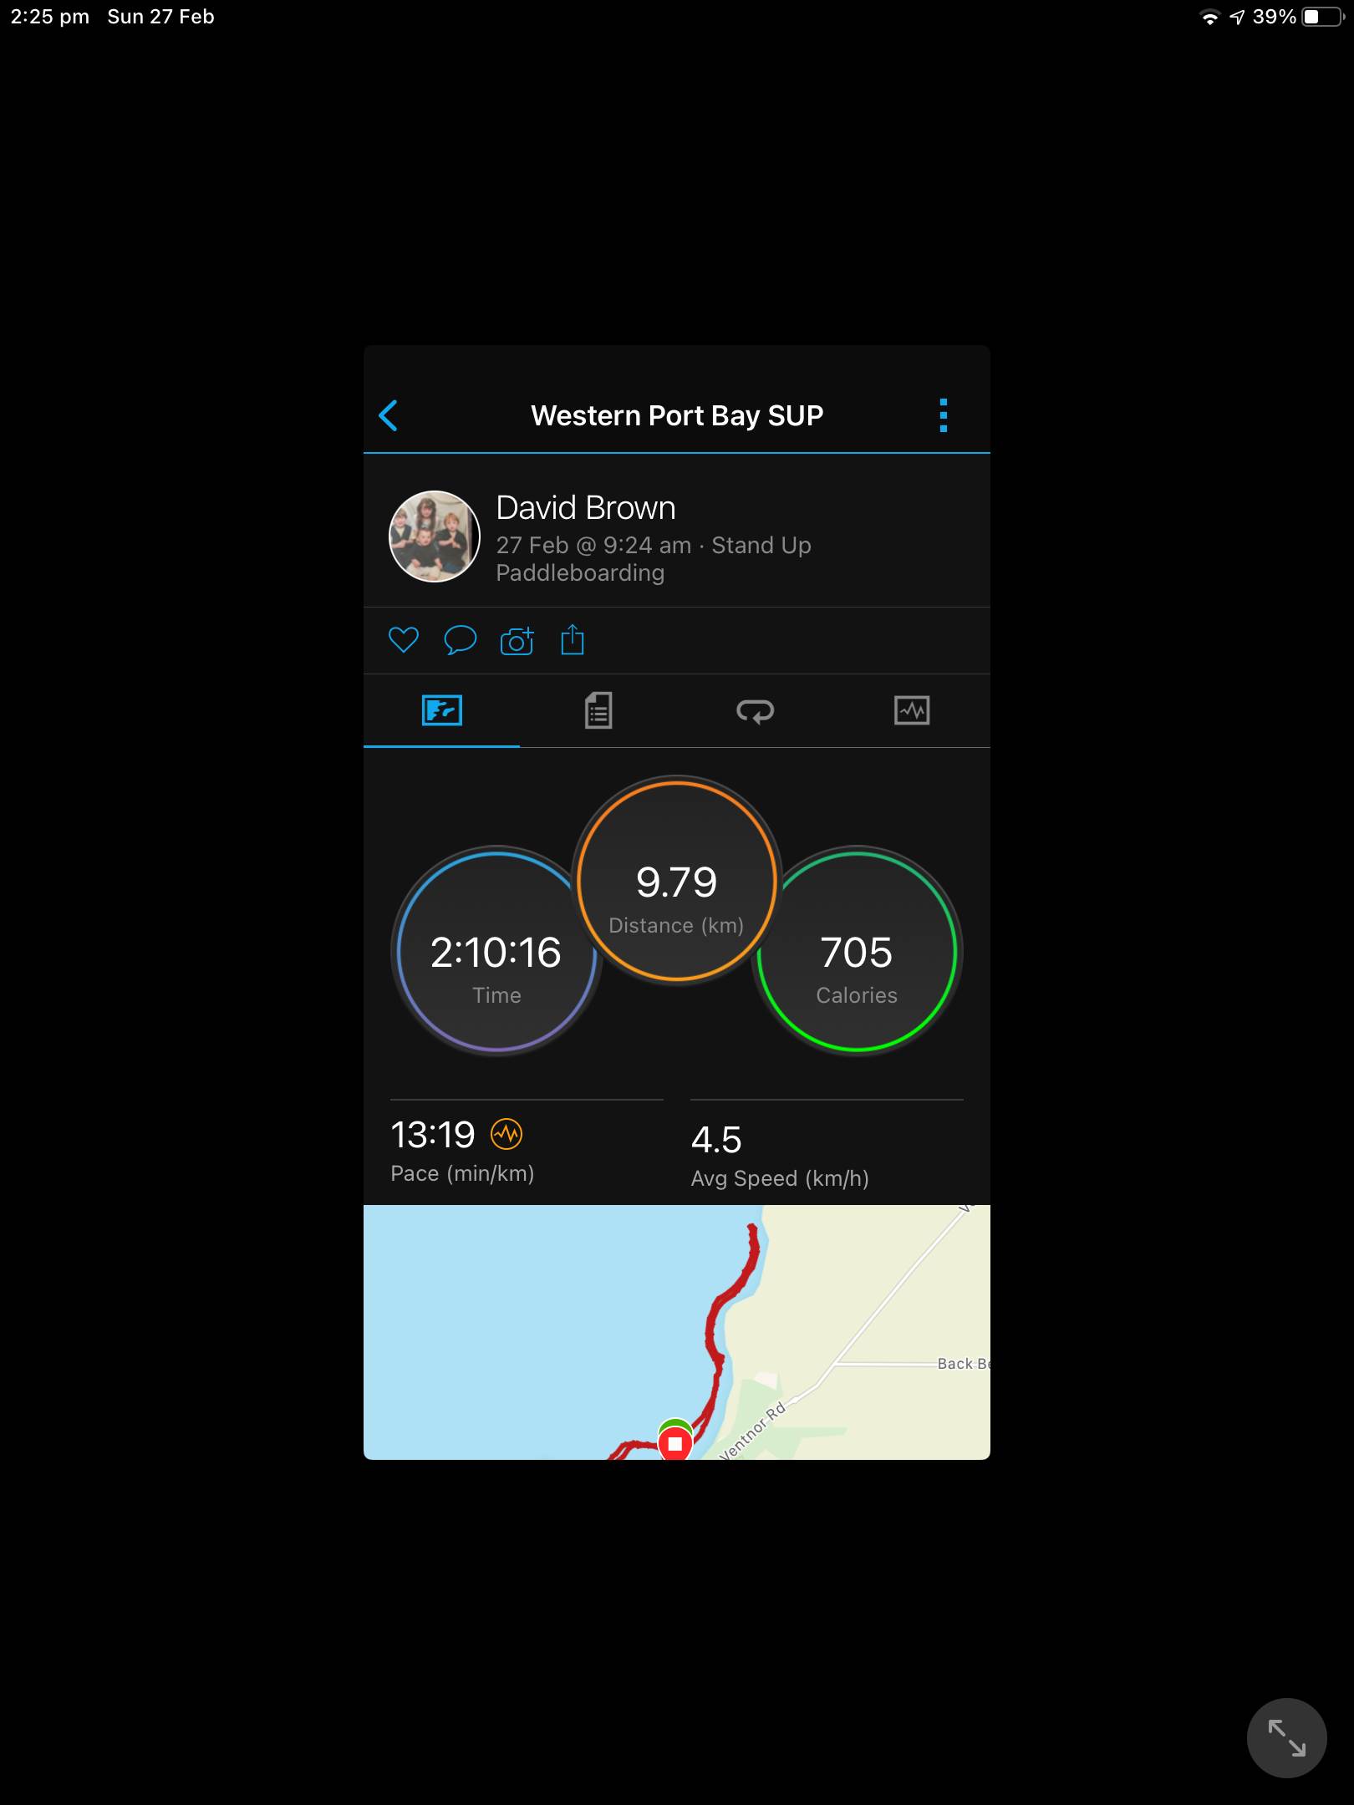Tap the orange pace info icon
The height and width of the screenshot is (1805, 1354).
point(506,1134)
